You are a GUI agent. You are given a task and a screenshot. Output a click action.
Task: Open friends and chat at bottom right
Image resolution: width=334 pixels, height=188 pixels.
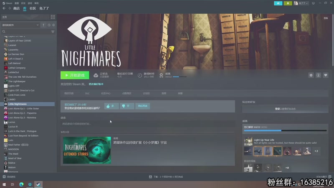coord(324,177)
